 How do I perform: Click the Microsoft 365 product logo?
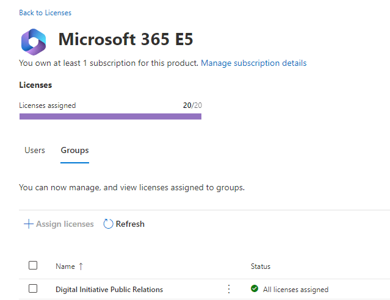tap(34, 41)
